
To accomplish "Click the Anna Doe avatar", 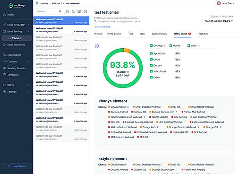I will [x=219, y=3].
